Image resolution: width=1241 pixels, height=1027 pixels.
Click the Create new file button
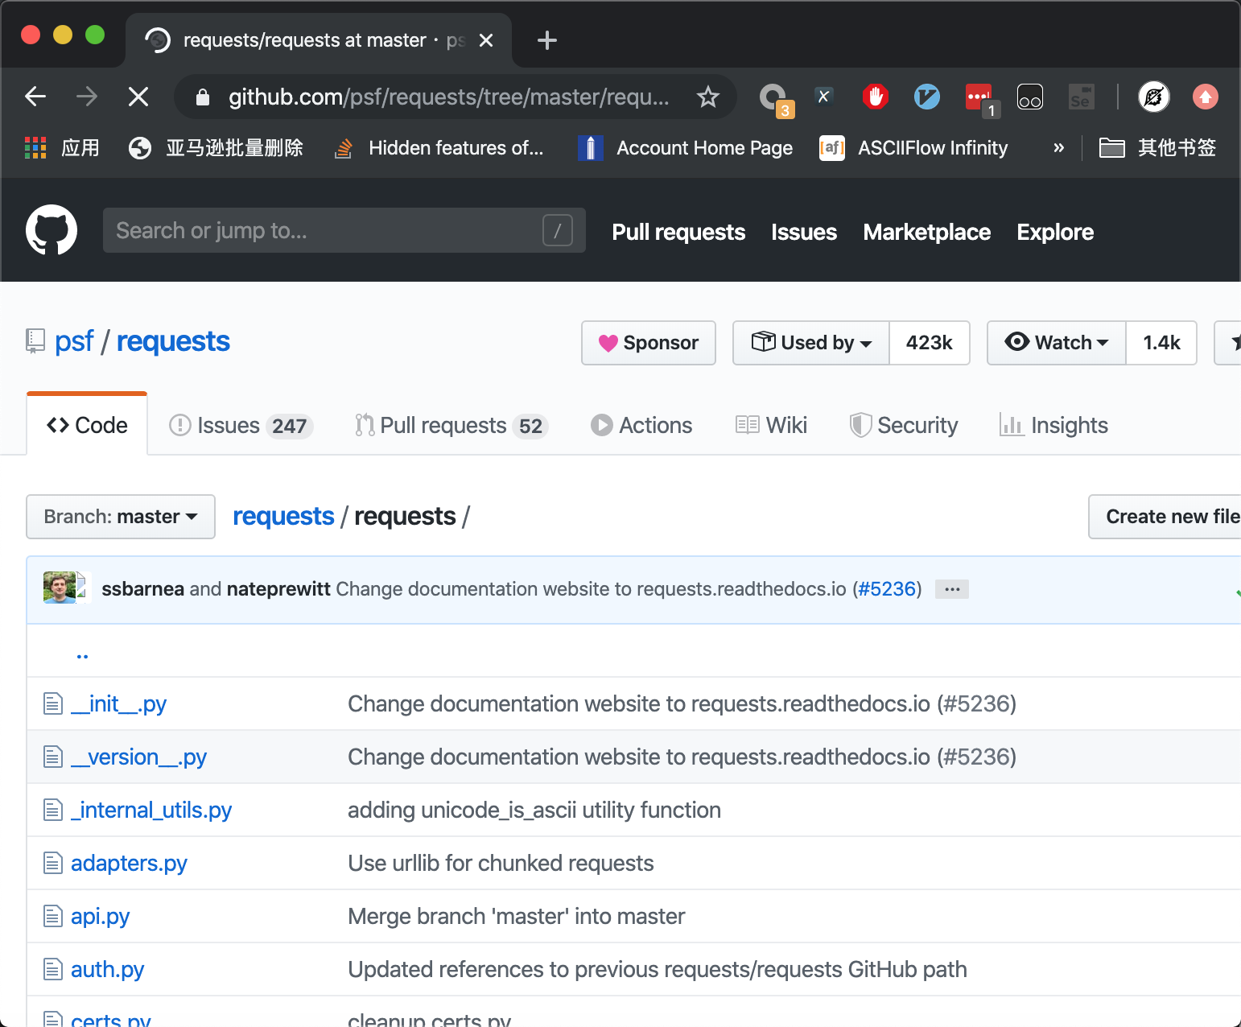point(1165,517)
